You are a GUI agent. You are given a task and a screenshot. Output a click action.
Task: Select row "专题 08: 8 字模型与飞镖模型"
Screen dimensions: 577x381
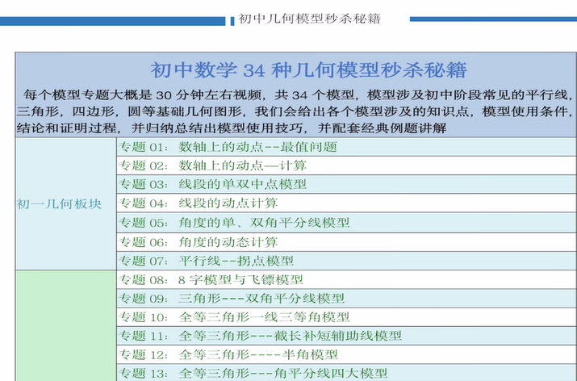(347, 280)
